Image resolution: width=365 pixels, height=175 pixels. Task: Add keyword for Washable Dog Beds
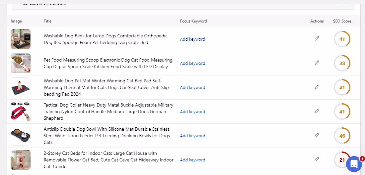(x=192, y=39)
